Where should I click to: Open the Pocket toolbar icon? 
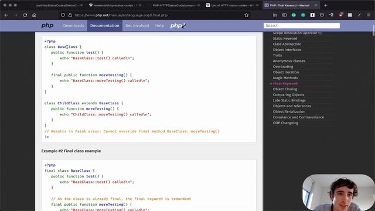pos(322,15)
